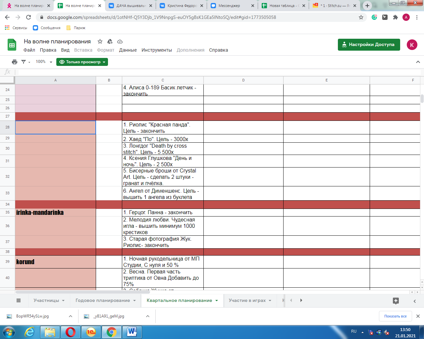Open the Windows Start menu
This screenshot has width=424, height=339.
coord(9,332)
